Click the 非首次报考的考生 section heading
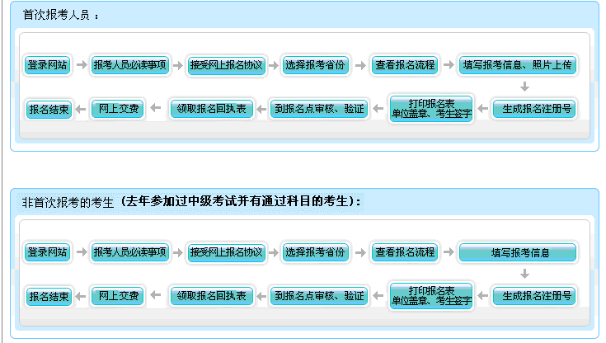606x343 pixels. 68,202
